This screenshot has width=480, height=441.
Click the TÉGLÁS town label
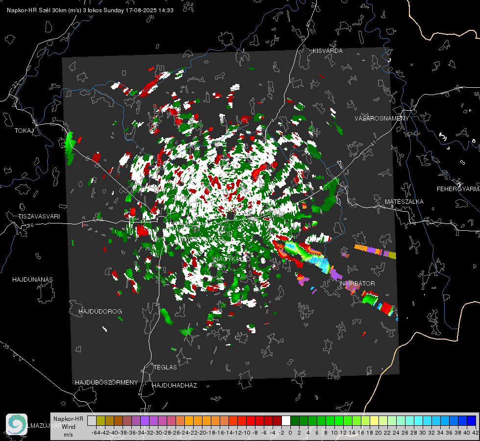165,367
